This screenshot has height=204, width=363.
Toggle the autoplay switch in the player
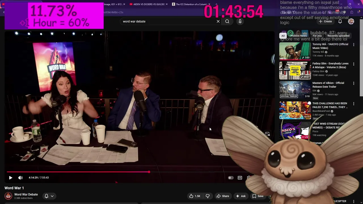click(231, 178)
